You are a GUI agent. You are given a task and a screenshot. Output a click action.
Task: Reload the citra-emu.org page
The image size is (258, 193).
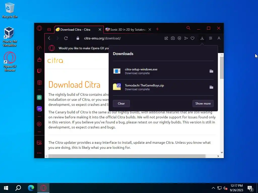pos(66,38)
